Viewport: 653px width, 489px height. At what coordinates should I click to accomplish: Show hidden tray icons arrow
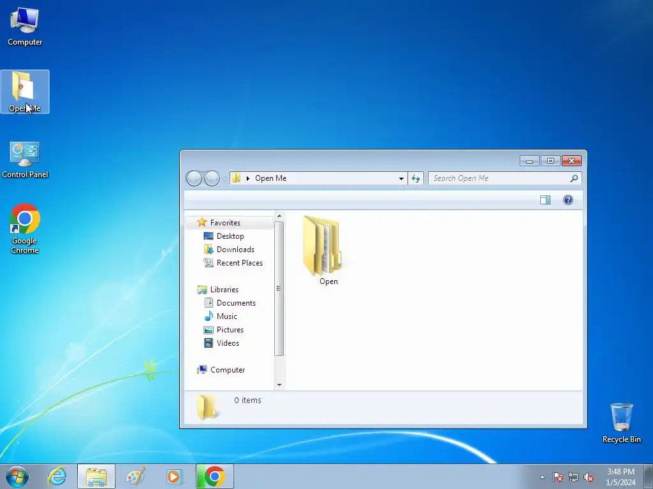tap(542, 477)
